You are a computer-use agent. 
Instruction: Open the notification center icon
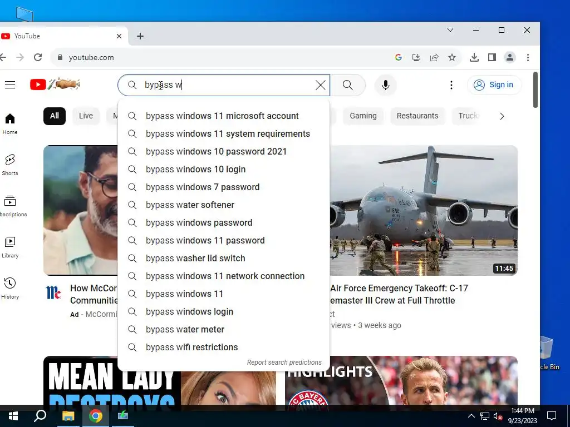552,416
